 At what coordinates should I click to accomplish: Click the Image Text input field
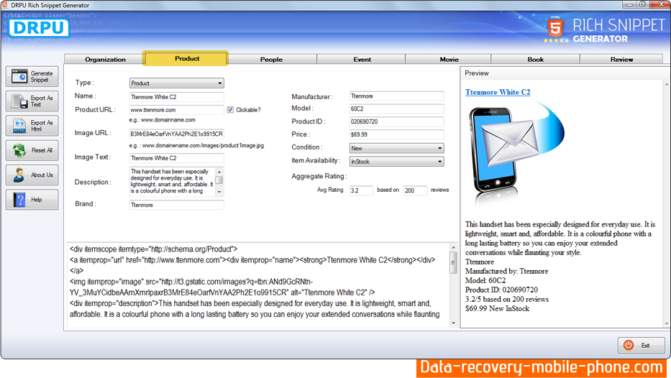pyautogui.click(x=176, y=158)
